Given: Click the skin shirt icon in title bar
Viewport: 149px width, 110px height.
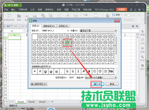Looking at the screenshot, I should pyautogui.click(x=139, y=10).
